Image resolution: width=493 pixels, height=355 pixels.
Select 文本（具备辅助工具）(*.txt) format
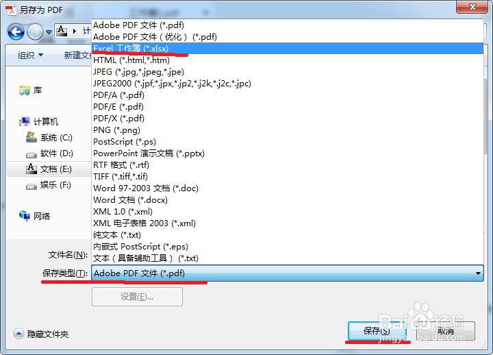point(288,258)
